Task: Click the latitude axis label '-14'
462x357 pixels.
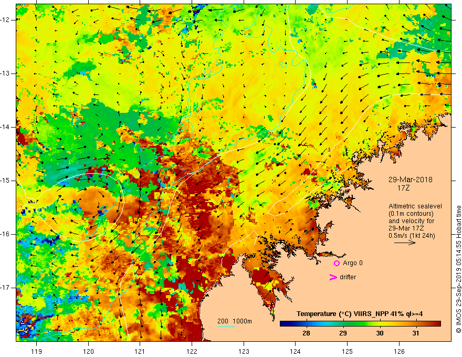Action: (x=5, y=127)
